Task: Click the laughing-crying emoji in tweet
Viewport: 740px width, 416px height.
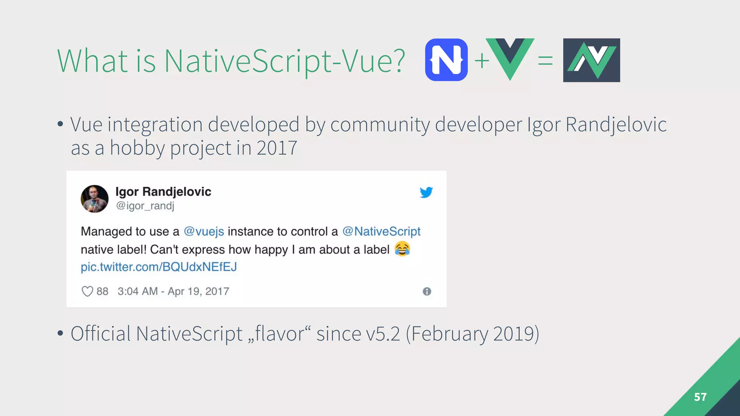Action: [x=402, y=249]
